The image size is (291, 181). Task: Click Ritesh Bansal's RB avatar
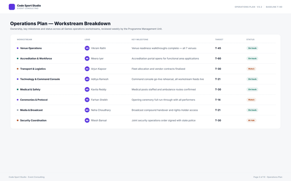click(87, 121)
